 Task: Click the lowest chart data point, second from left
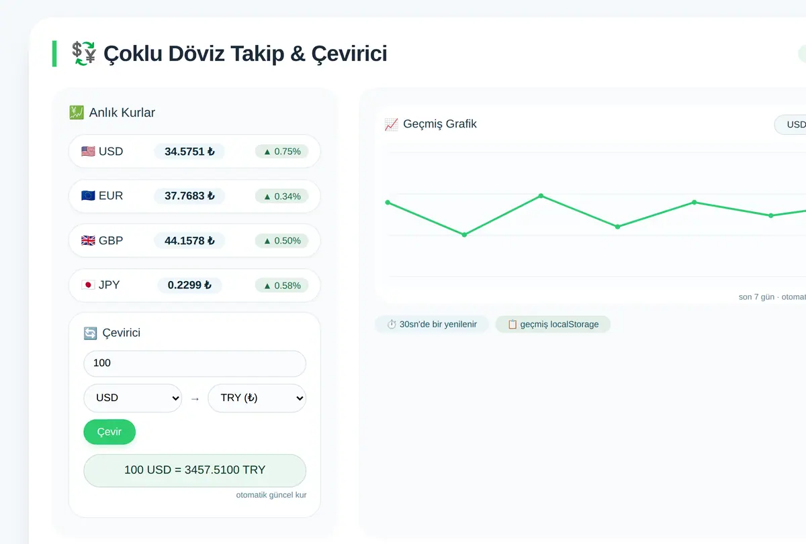464,235
